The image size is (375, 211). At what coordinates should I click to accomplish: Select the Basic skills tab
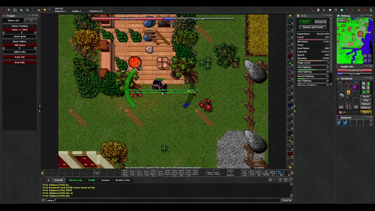[305, 22]
